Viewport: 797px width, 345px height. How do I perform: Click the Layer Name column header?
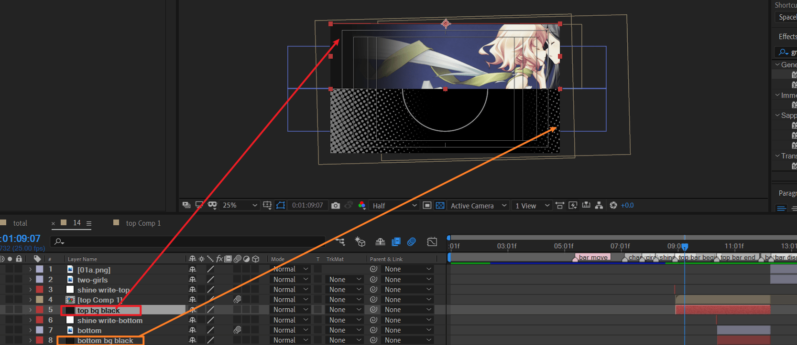[82, 259]
